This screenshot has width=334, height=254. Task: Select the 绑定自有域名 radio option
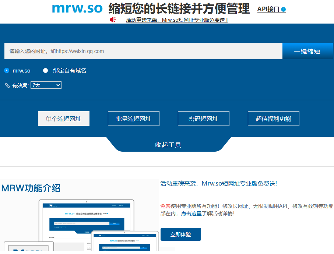coord(46,70)
